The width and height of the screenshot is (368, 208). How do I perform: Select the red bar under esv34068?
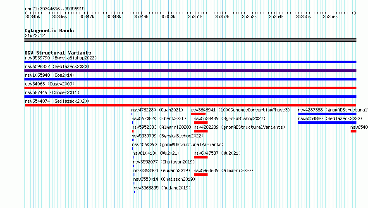coord(190,88)
